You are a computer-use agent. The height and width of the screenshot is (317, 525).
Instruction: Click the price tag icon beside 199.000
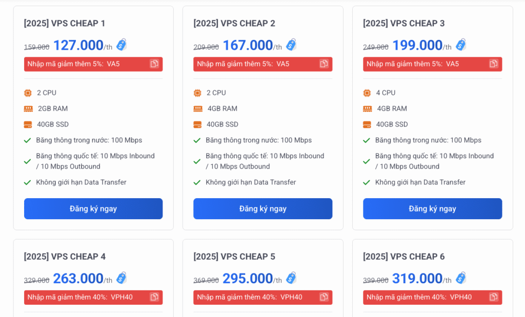coord(461,45)
